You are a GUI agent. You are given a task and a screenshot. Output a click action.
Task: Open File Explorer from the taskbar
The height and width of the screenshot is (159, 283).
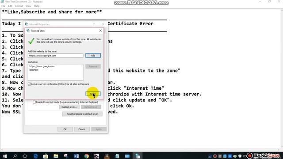coord(56,156)
